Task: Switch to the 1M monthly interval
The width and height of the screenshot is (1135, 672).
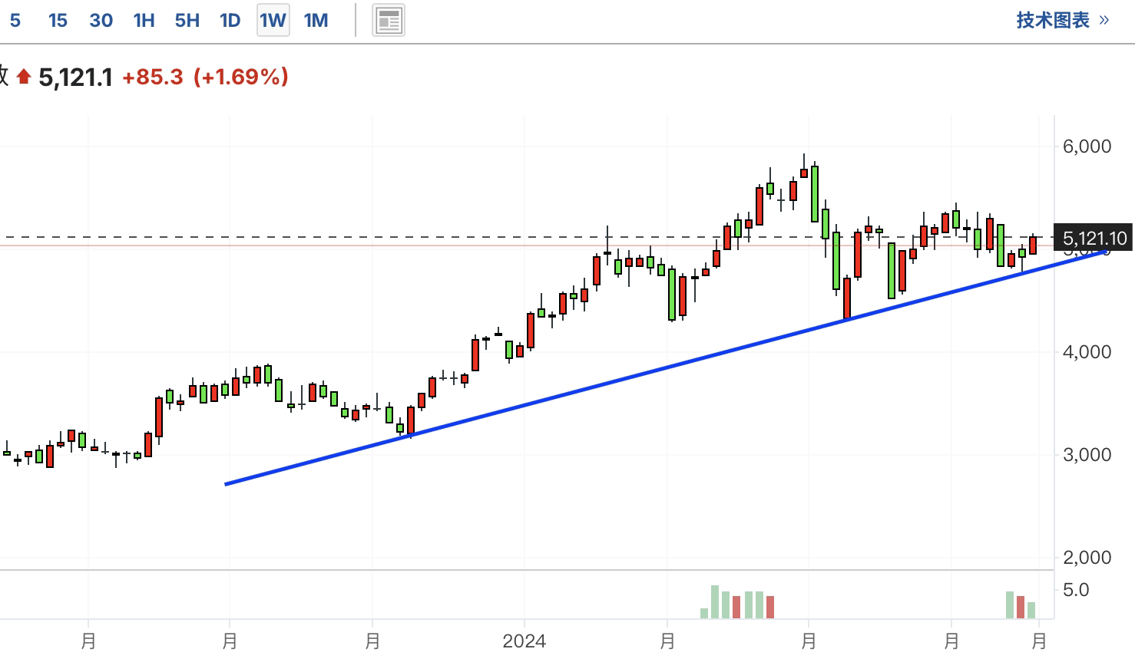Action: (316, 21)
